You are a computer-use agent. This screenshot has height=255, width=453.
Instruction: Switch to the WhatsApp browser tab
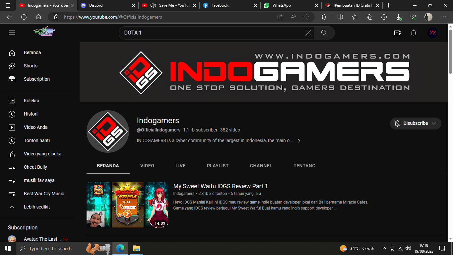point(291,5)
